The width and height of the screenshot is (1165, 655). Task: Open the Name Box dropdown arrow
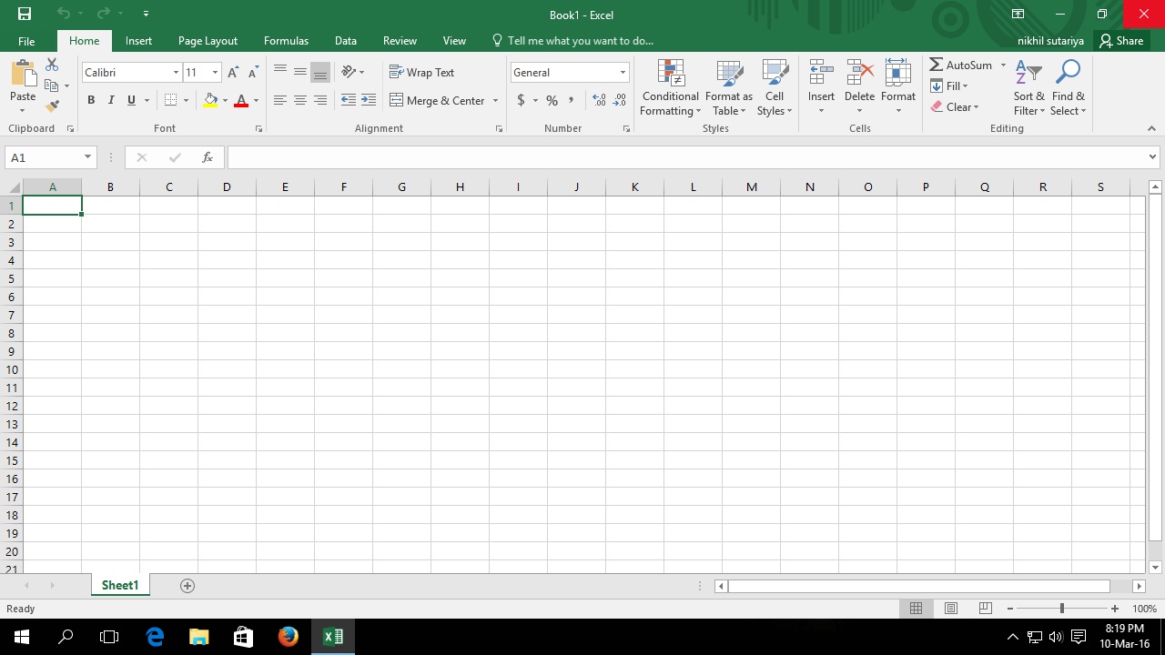[x=87, y=157]
